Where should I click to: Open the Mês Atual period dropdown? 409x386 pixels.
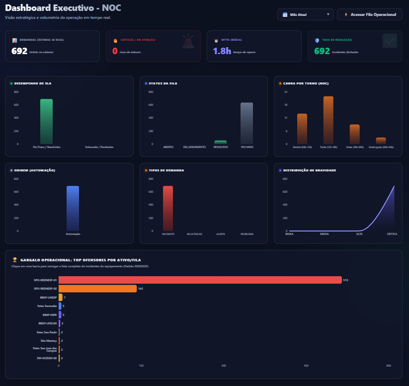tap(306, 14)
